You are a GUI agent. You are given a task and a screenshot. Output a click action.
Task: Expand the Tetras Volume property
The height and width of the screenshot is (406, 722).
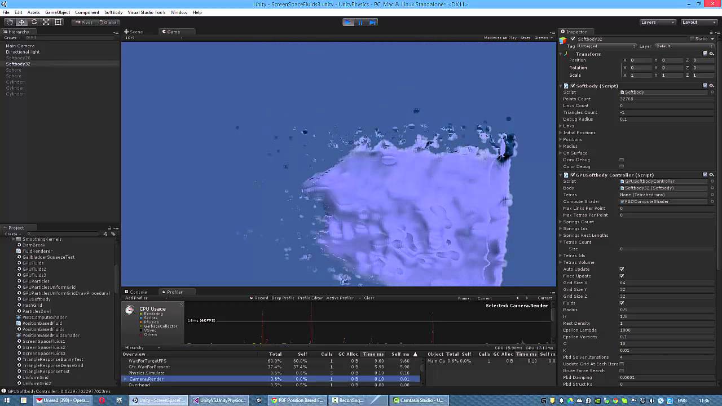click(x=561, y=262)
